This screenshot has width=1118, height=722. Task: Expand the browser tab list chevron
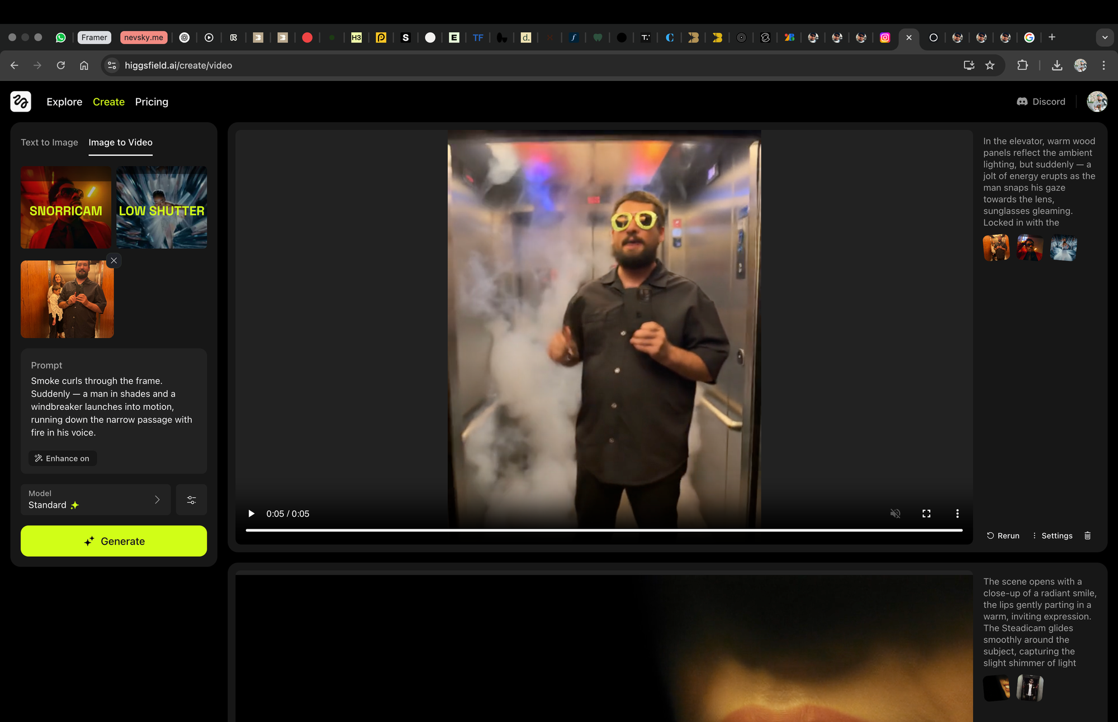pos(1105,37)
